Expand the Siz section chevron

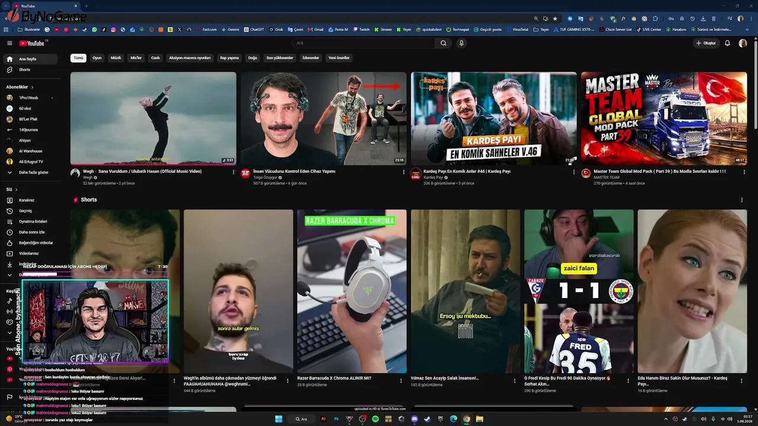[16, 189]
